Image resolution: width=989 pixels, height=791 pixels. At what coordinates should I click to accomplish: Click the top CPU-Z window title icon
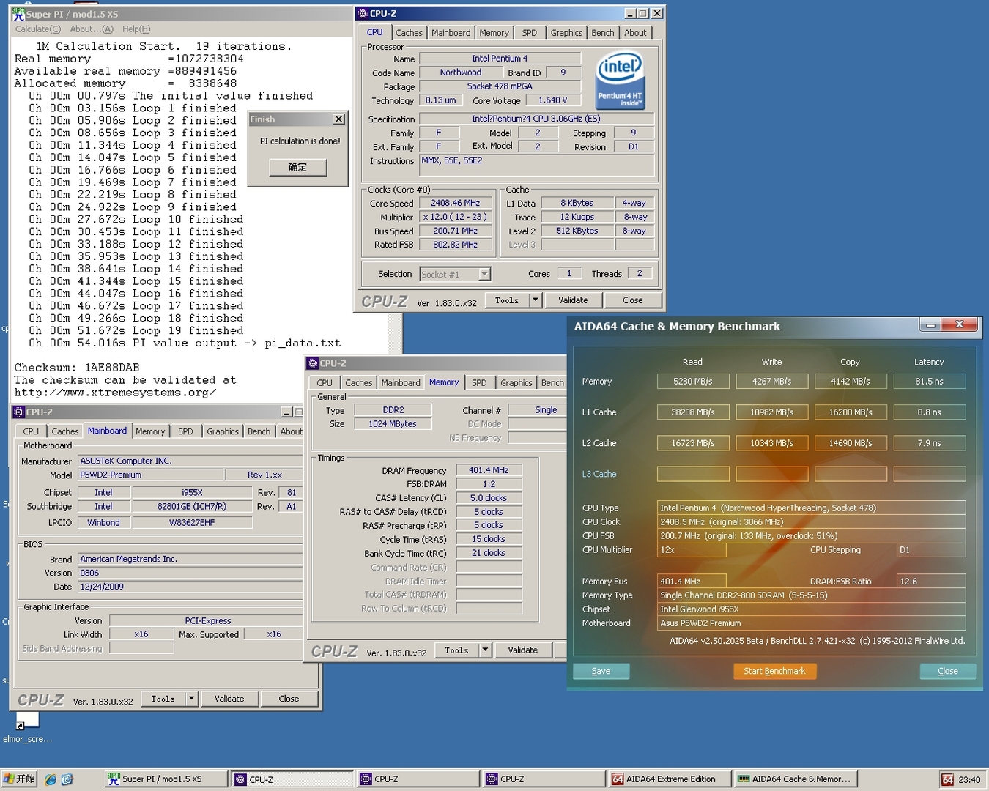point(362,13)
